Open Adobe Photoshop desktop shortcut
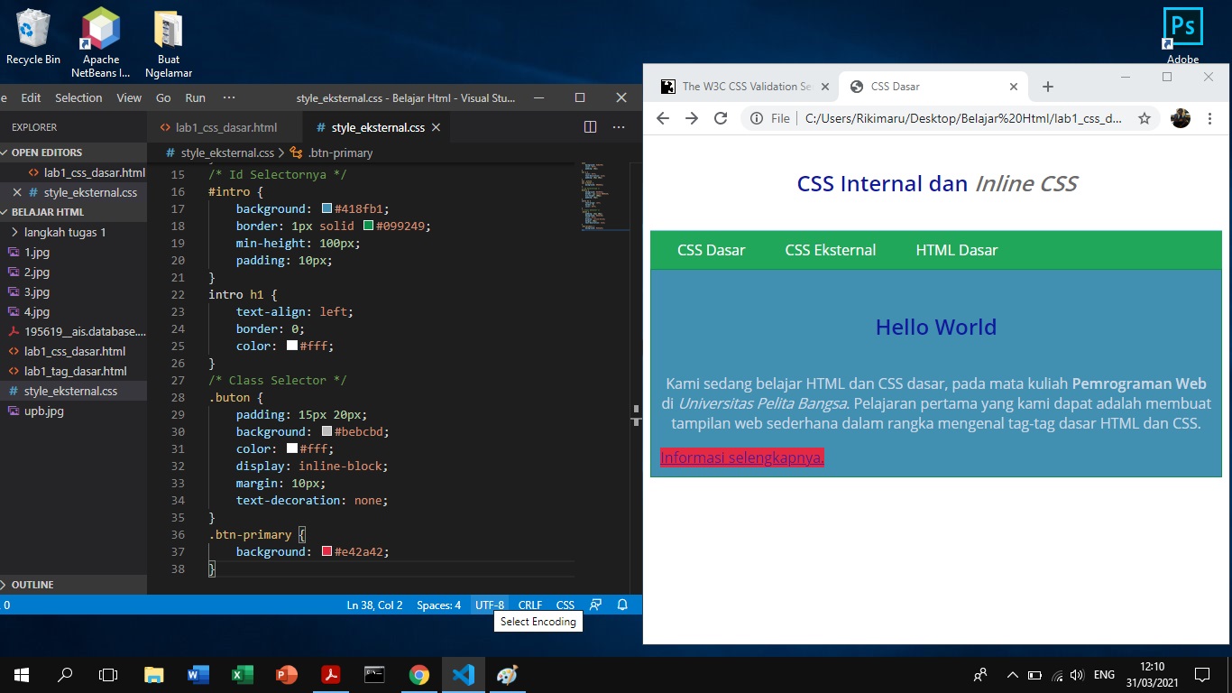The image size is (1232, 693). point(1181,27)
